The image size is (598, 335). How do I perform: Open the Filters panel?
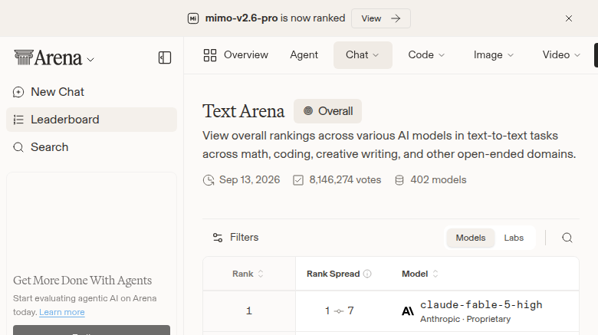pos(235,238)
